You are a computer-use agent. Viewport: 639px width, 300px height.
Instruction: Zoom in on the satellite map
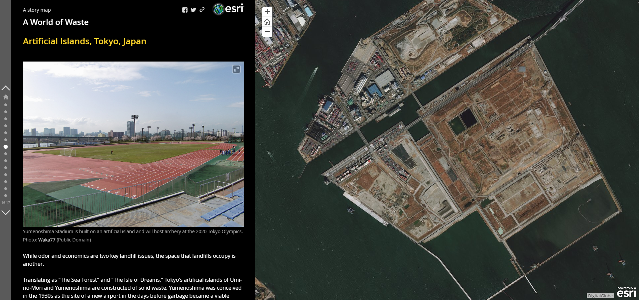pos(267,12)
